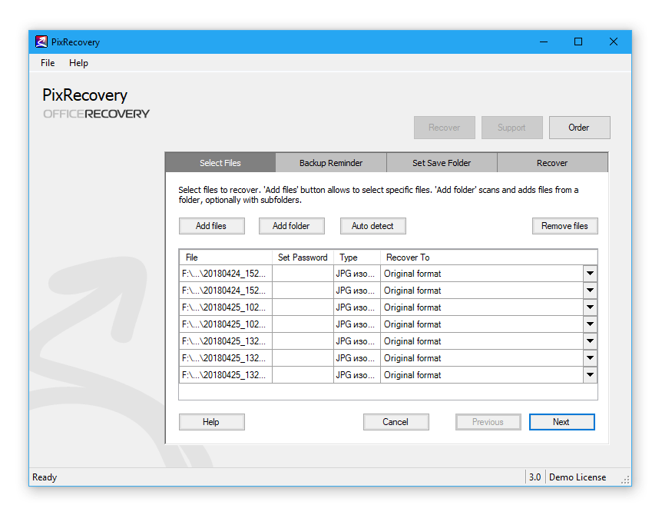Click the Previous button
Screen dimensions: 662x515
(x=488, y=422)
